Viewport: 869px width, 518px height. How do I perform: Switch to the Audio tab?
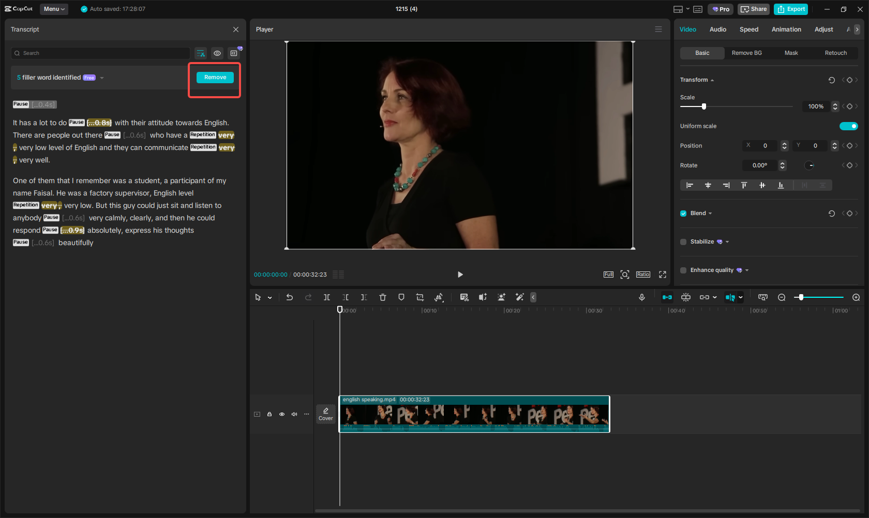717,29
